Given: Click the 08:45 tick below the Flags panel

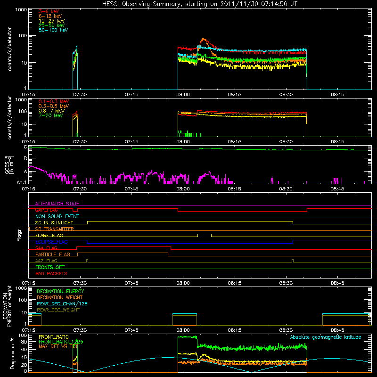Looking at the screenshot, I should (x=337, y=283).
